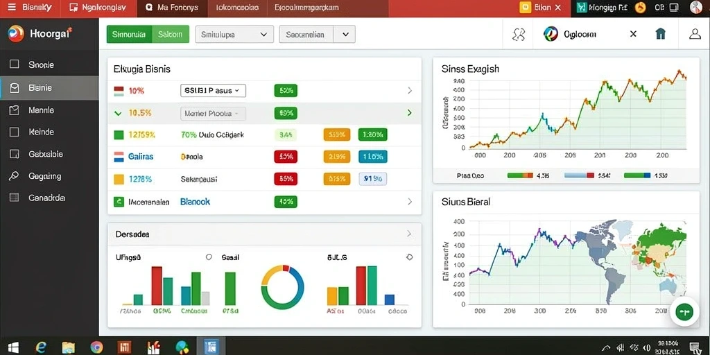710x355 pixels.
Task: Open the Iokomosalas tab
Action: [237, 8]
